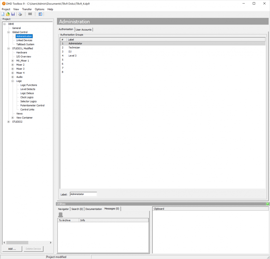Open an existing project
The height and width of the screenshot is (259, 270).
tap(8, 14)
